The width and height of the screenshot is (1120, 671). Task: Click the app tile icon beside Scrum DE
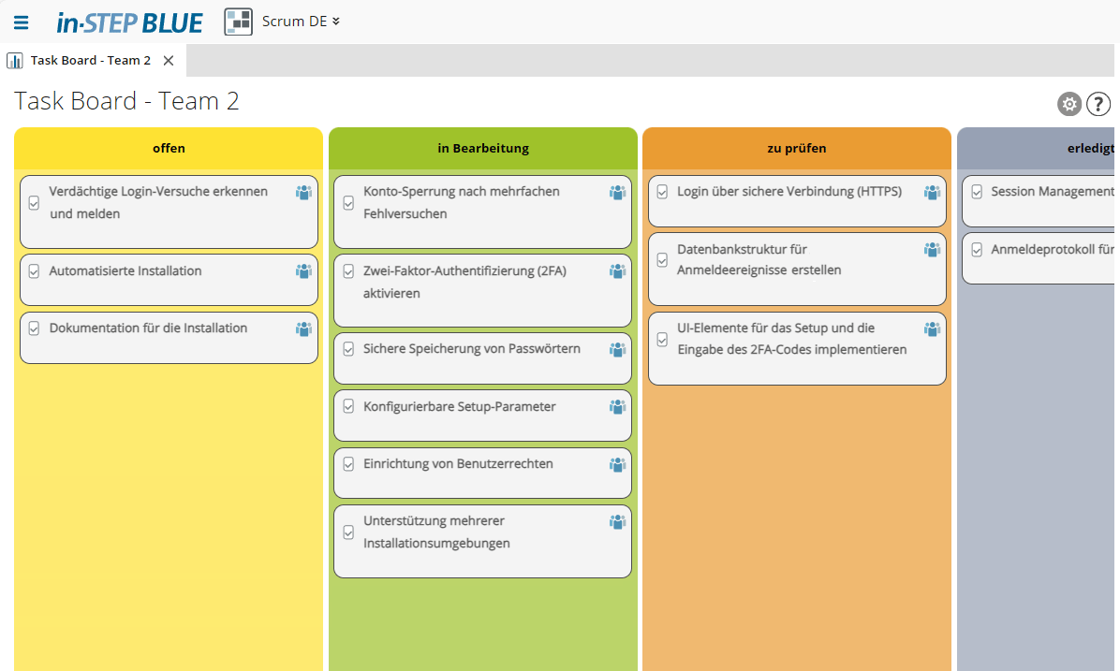click(238, 21)
